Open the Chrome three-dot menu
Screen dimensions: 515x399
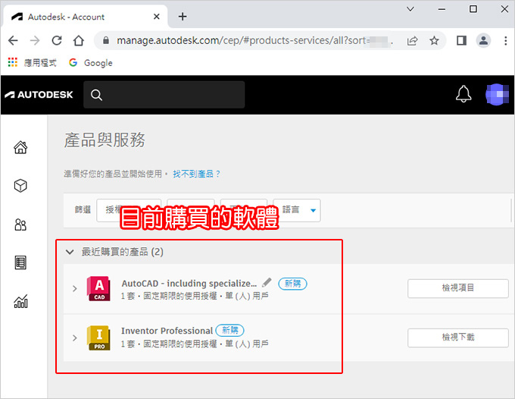pos(505,40)
